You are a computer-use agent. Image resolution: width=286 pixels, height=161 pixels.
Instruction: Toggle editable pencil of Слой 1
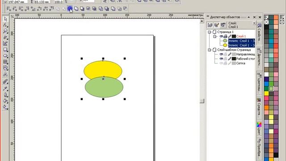[x=229, y=36]
